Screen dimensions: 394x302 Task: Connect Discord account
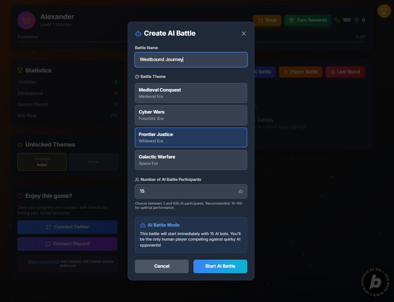(68, 243)
